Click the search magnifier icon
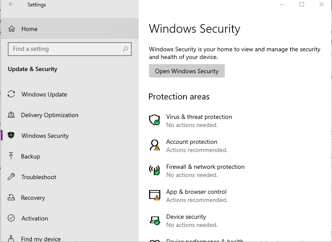The width and height of the screenshot is (332, 242). pos(125,49)
